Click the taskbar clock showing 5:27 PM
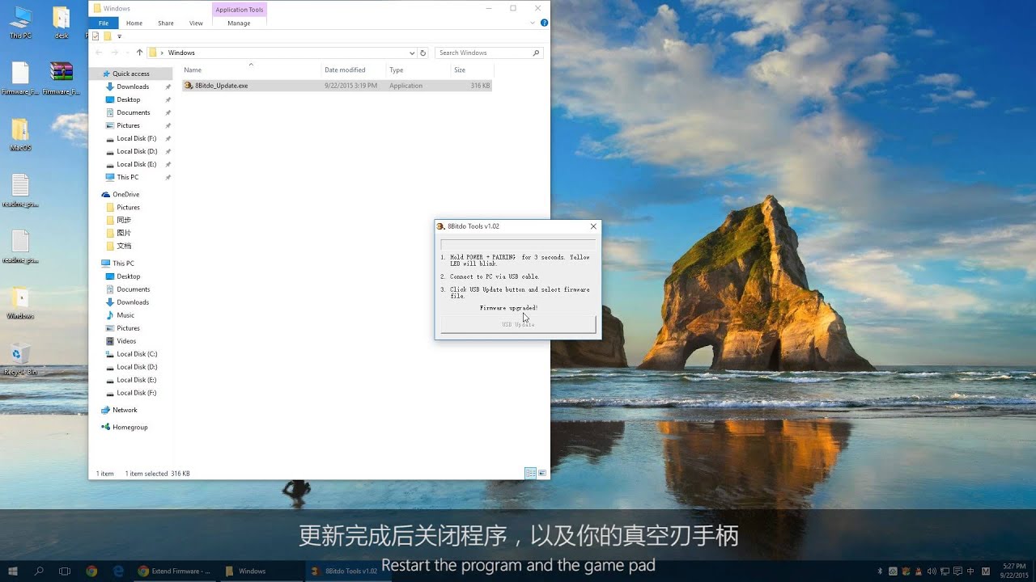The width and height of the screenshot is (1036, 582). 1013,571
